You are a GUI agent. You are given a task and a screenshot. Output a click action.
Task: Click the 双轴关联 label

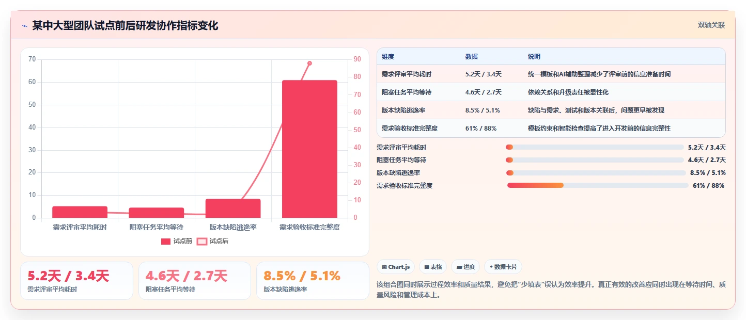(x=711, y=25)
